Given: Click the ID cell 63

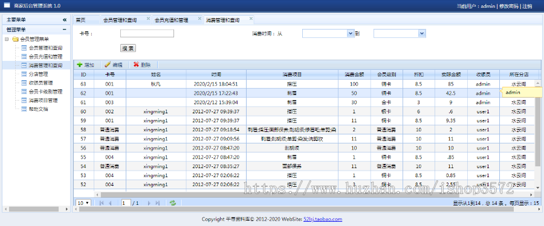Looking at the screenshot, I should tap(83, 84).
